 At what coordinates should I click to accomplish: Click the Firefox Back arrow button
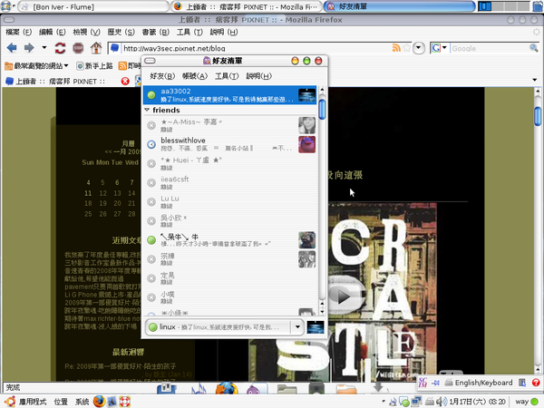(x=12, y=48)
